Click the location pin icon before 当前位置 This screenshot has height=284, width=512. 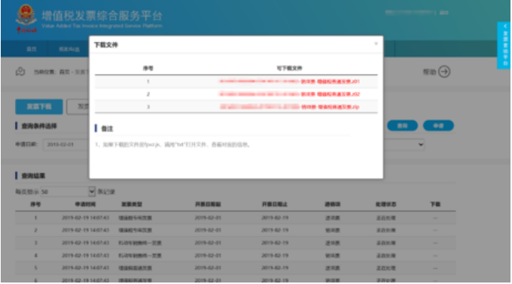(20, 71)
